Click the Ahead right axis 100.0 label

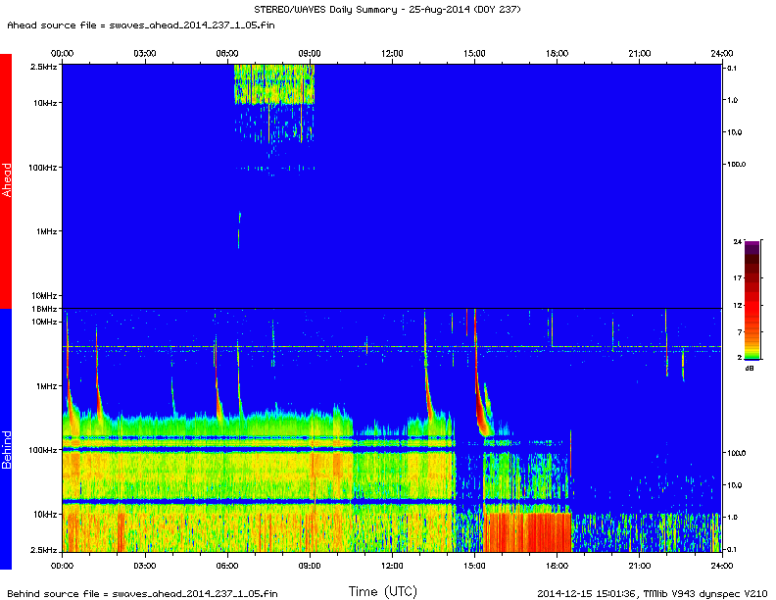coord(736,165)
